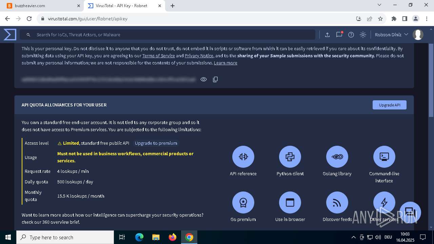Expand the Robson Diniz user menu

[x=391, y=35]
